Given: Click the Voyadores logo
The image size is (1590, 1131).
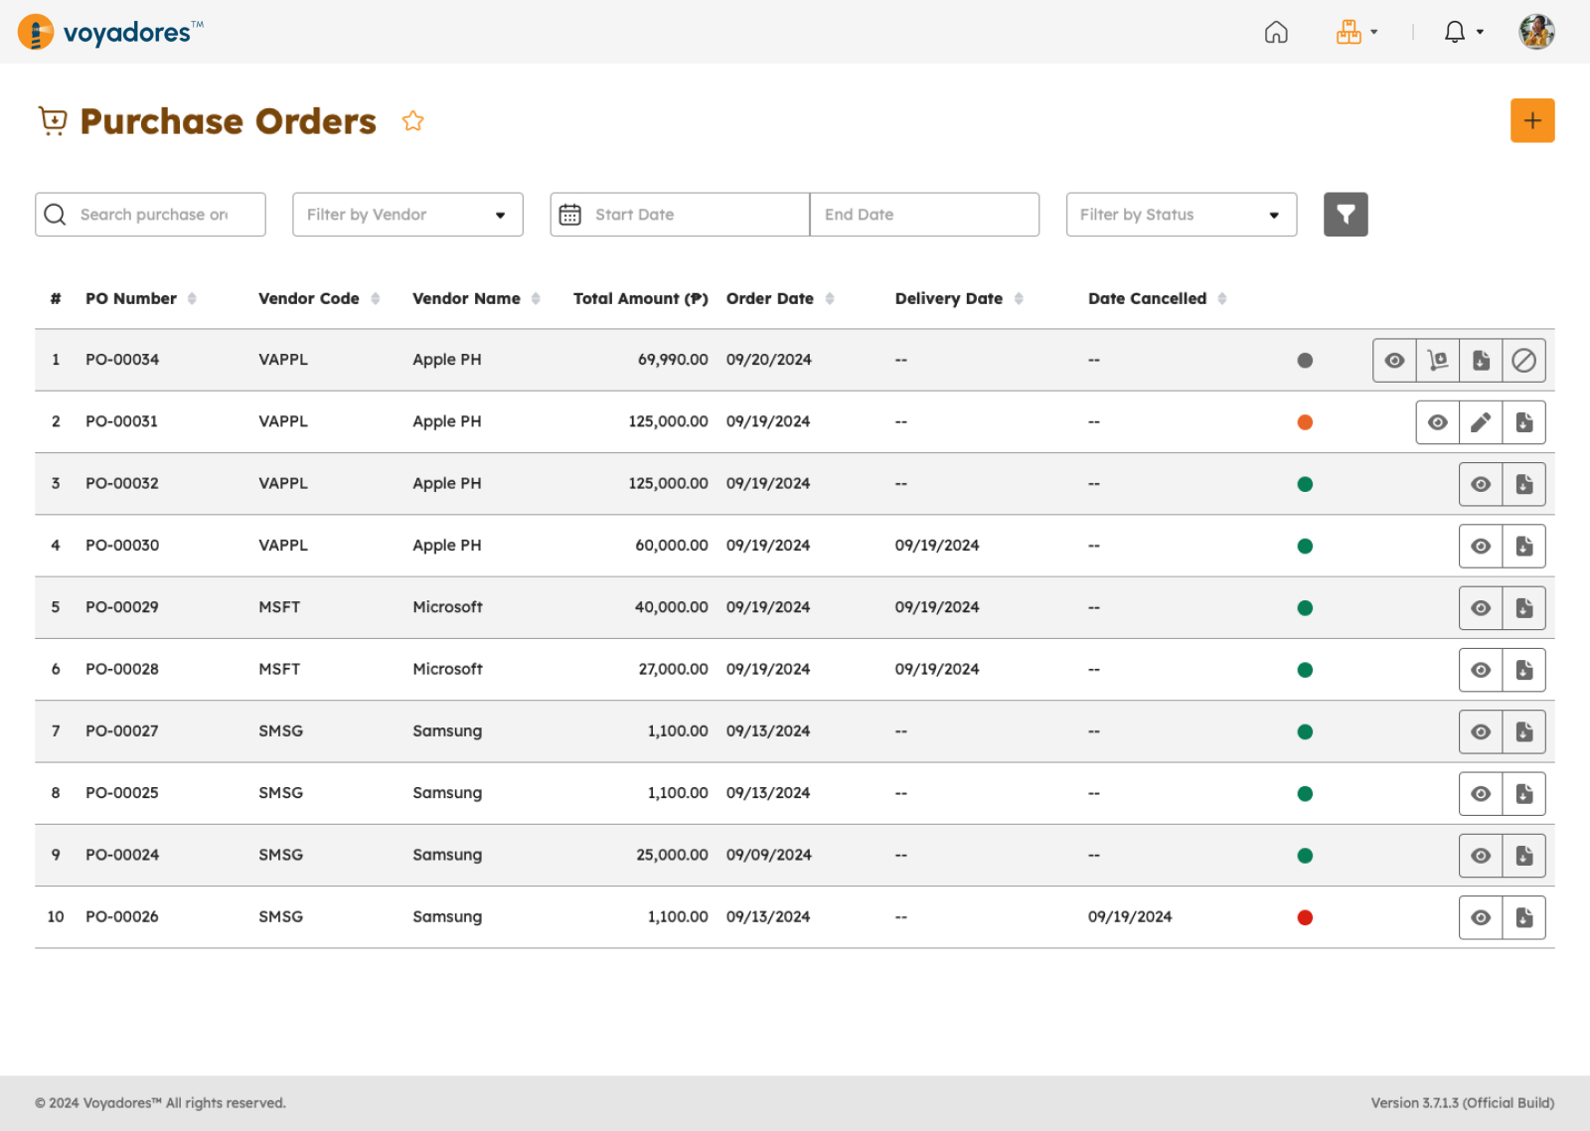Looking at the screenshot, I should coord(110,33).
